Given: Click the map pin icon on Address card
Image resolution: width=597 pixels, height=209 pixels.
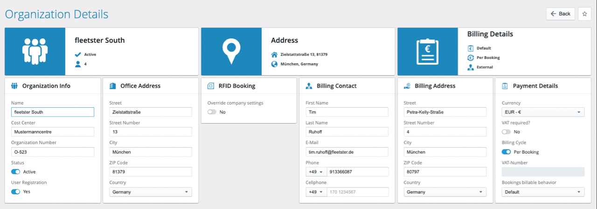Looking at the screenshot, I should click(231, 51).
